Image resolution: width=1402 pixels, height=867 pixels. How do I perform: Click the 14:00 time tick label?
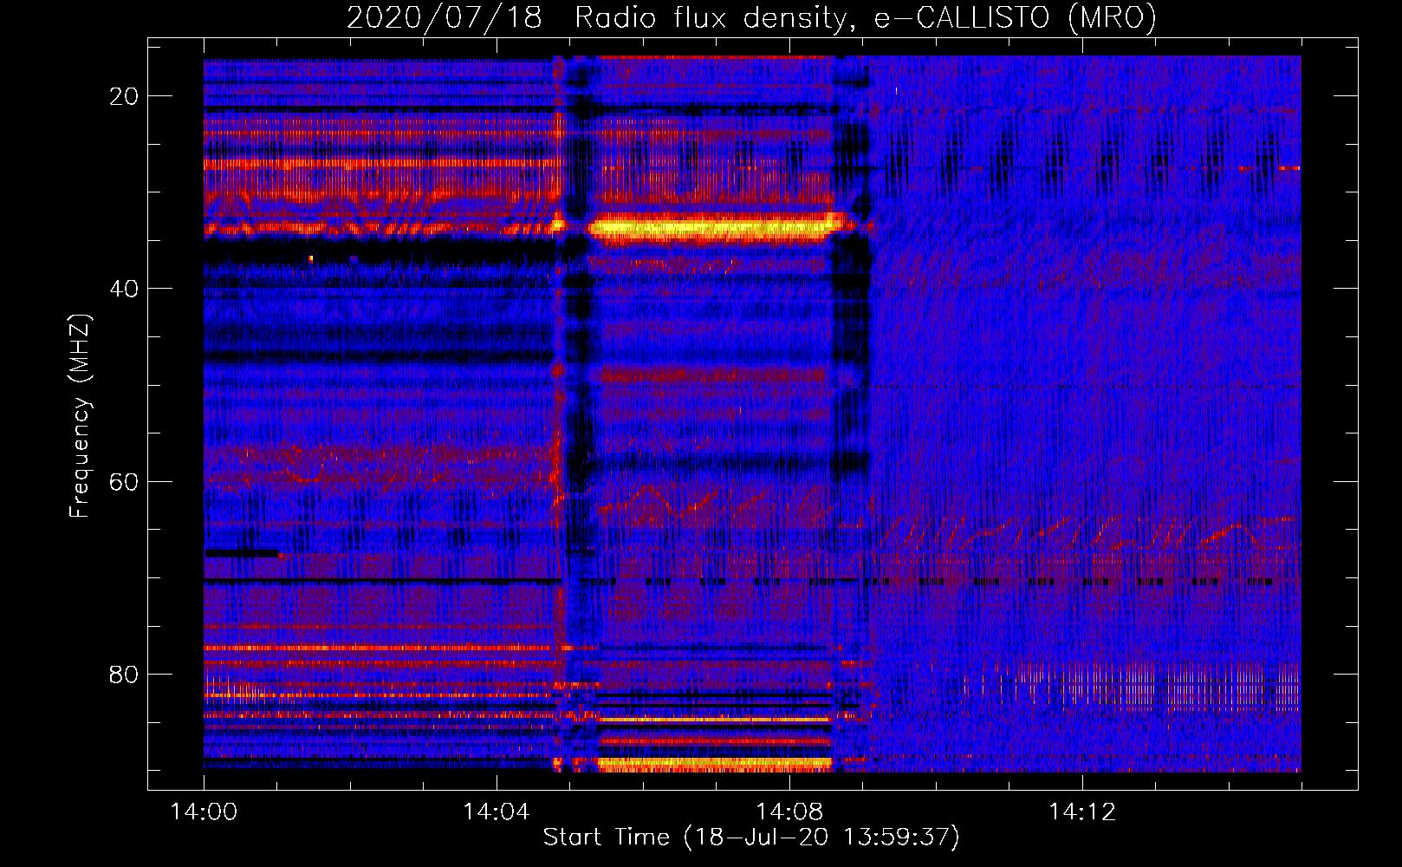204,812
